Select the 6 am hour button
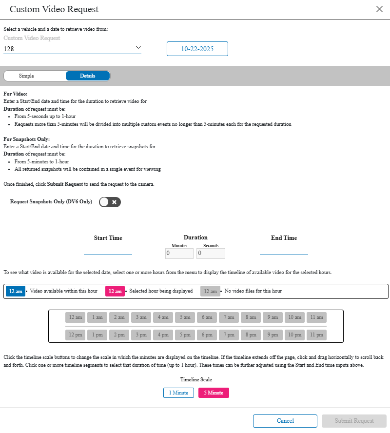The height and width of the screenshot is (433, 390). 207,317
